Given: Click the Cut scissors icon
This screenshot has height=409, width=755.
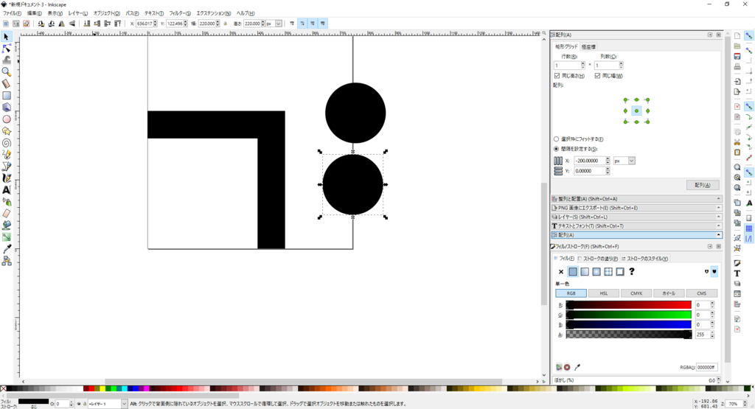Looking at the screenshot, I should point(737,142).
